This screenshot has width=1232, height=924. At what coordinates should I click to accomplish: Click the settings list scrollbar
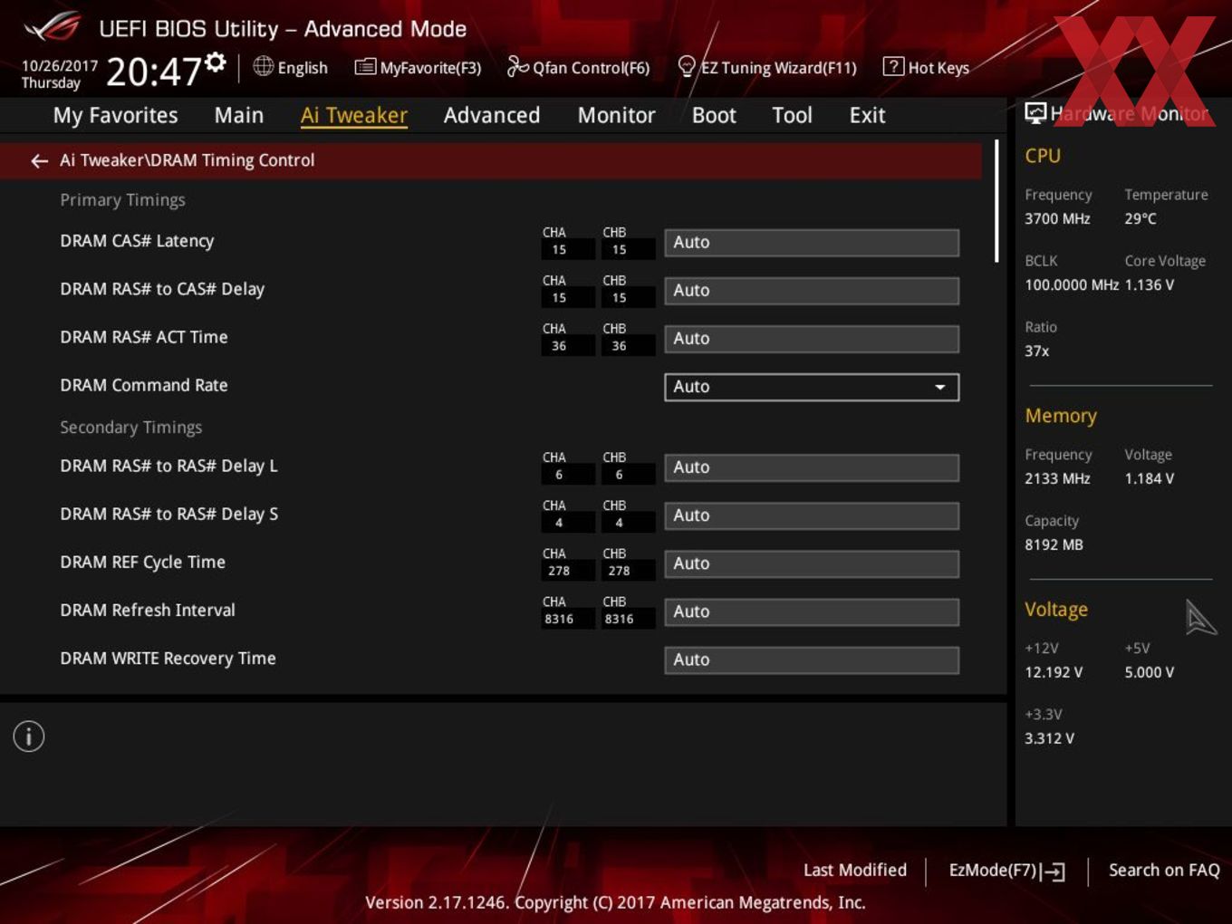996,201
